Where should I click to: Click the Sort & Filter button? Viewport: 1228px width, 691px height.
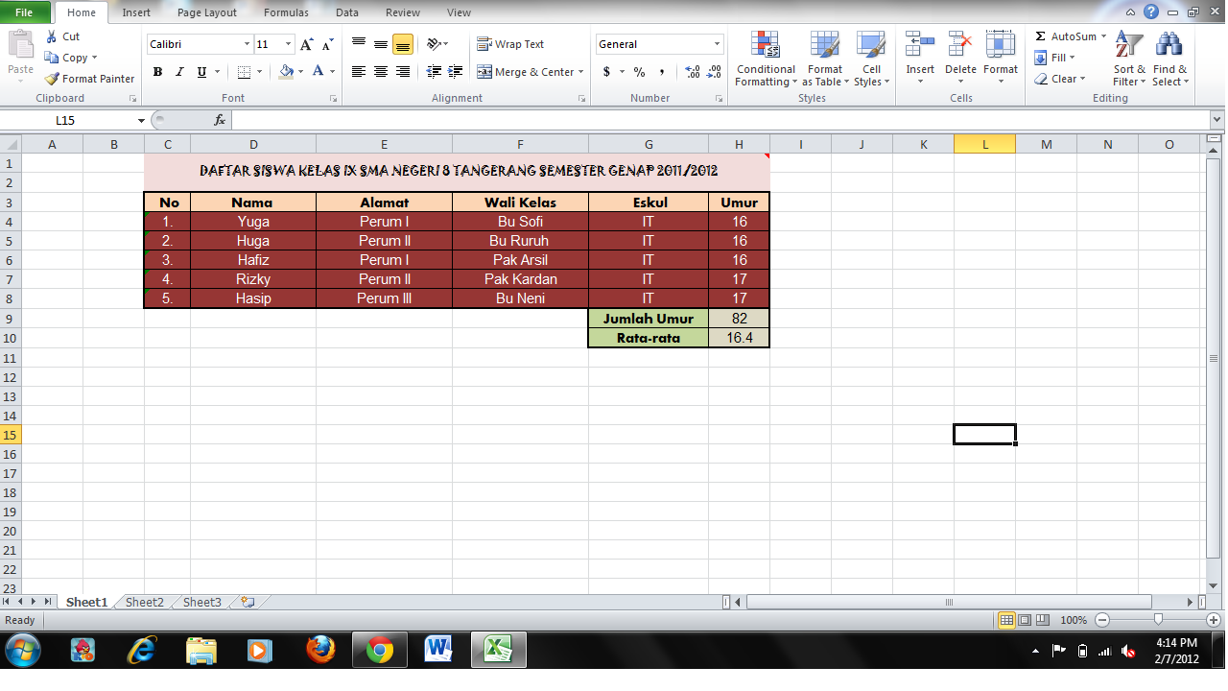1128,60
